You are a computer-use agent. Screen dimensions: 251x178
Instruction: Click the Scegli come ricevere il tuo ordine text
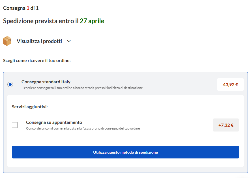[37, 61]
